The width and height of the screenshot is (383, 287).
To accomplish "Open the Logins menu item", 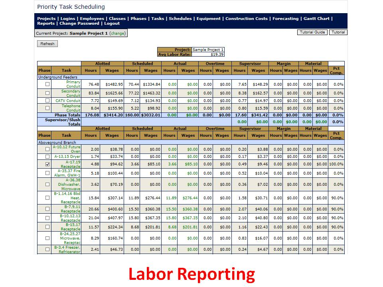I will click(x=68, y=19).
